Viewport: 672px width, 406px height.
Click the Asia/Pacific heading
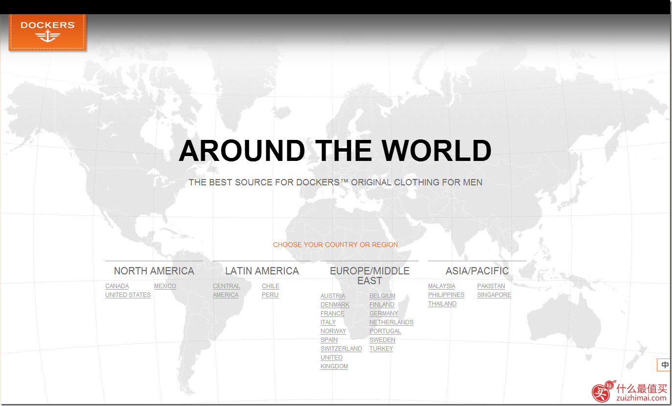[x=477, y=271]
